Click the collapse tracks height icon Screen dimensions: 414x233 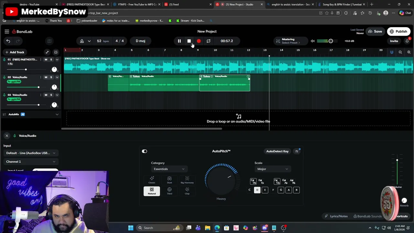[56, 52]
